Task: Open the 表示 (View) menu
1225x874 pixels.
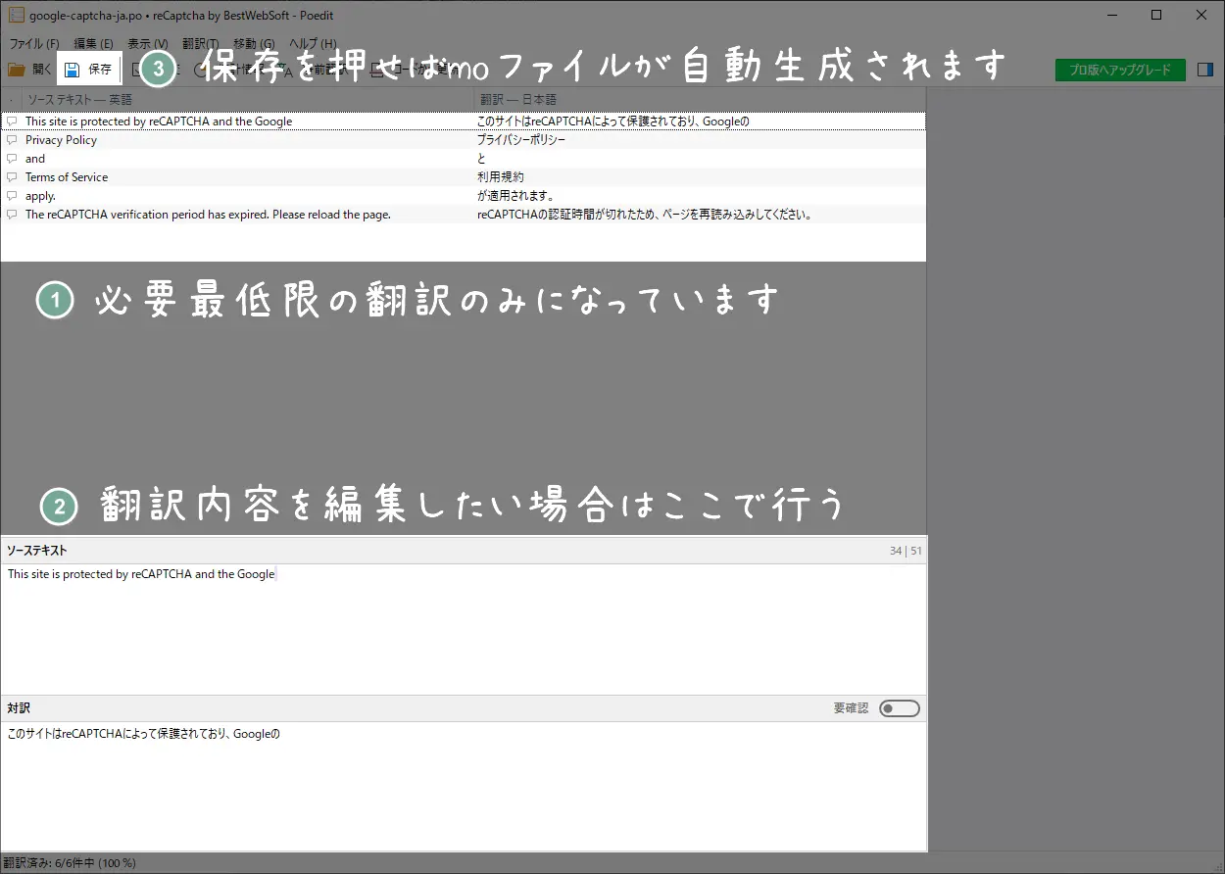Action: (x=147, y=44)
